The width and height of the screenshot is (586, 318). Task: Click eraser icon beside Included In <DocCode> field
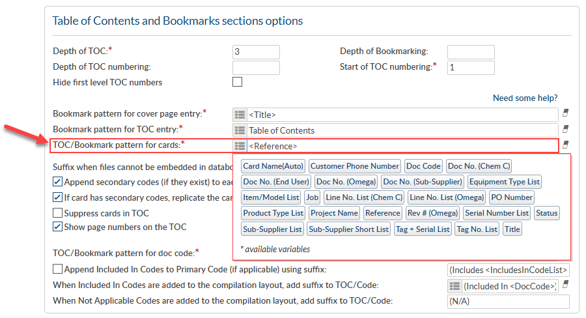[565, 284]
